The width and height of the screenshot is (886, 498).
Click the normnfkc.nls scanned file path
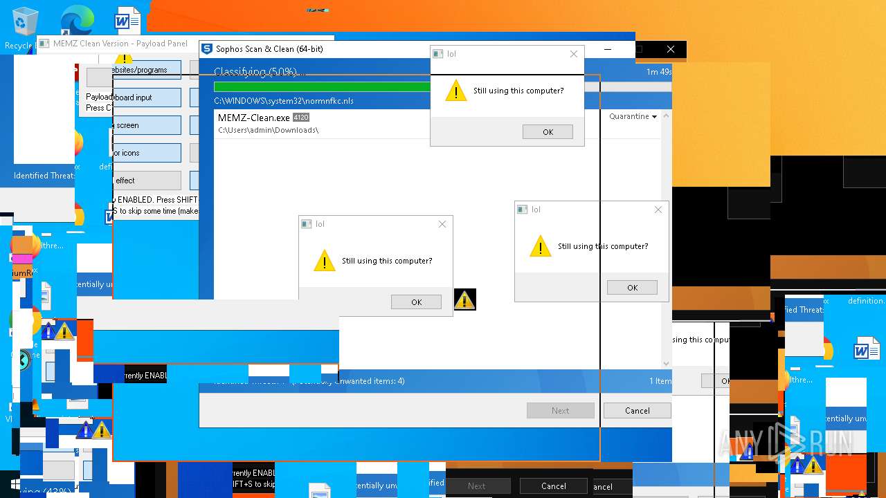[x=284, y=101]
